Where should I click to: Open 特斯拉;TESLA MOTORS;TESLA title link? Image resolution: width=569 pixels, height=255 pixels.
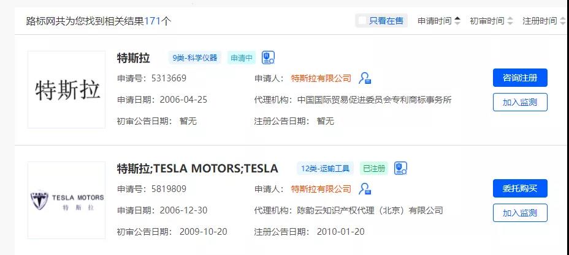pyautogui.click(x=197, y=169)
